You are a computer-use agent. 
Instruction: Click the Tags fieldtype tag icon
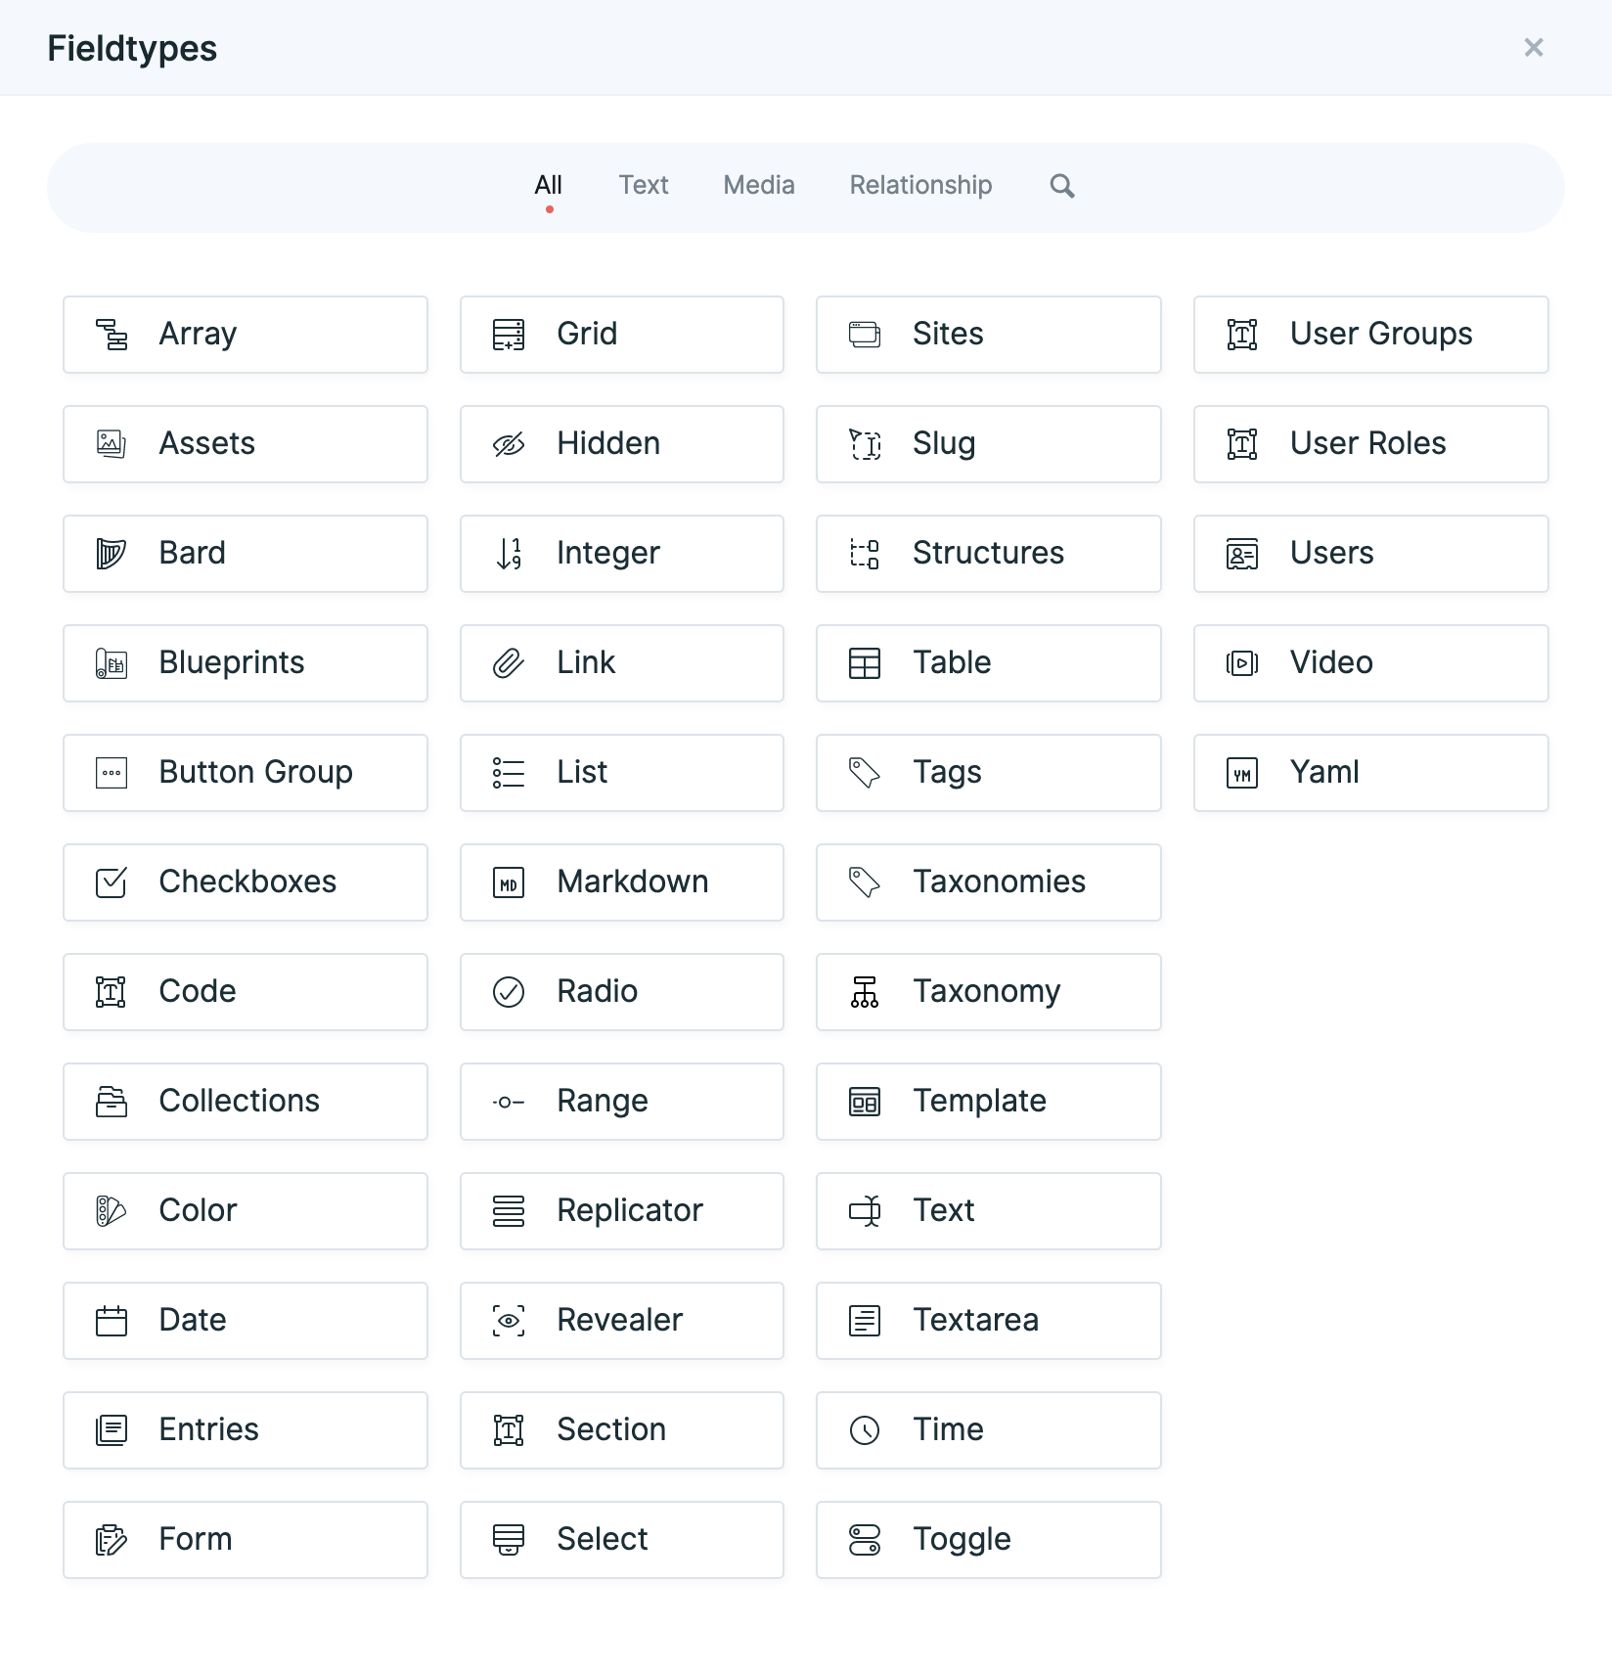point(865,772)
